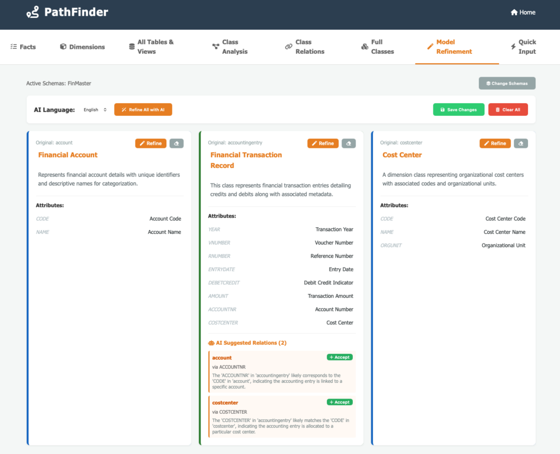This screenshot has width=560, height=454.
Task: Go to the Class Analysis tab
Action: click(x=229, y=47)
